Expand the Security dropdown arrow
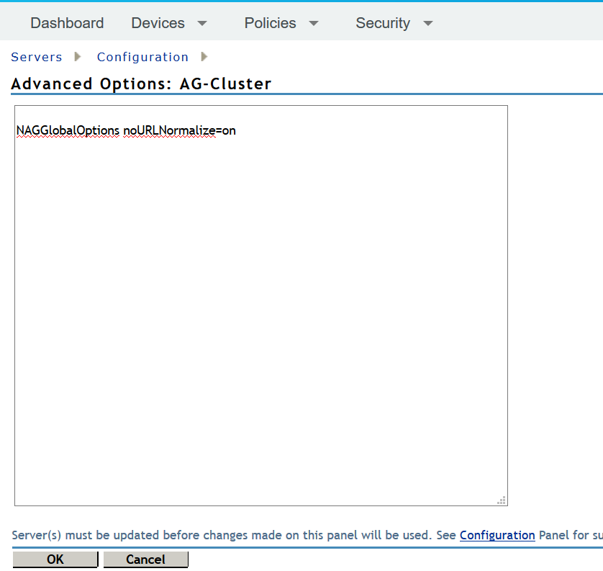 428,24
